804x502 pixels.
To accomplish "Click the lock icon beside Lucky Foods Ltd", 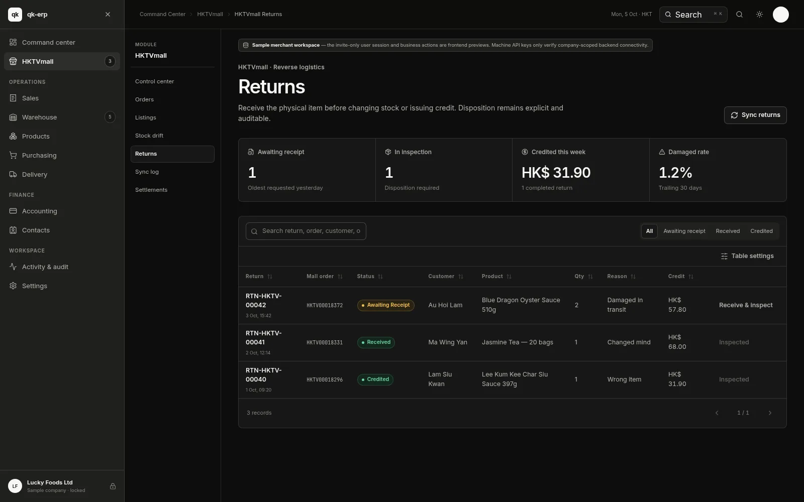I will pyautogui.click(x=113, y=486).
